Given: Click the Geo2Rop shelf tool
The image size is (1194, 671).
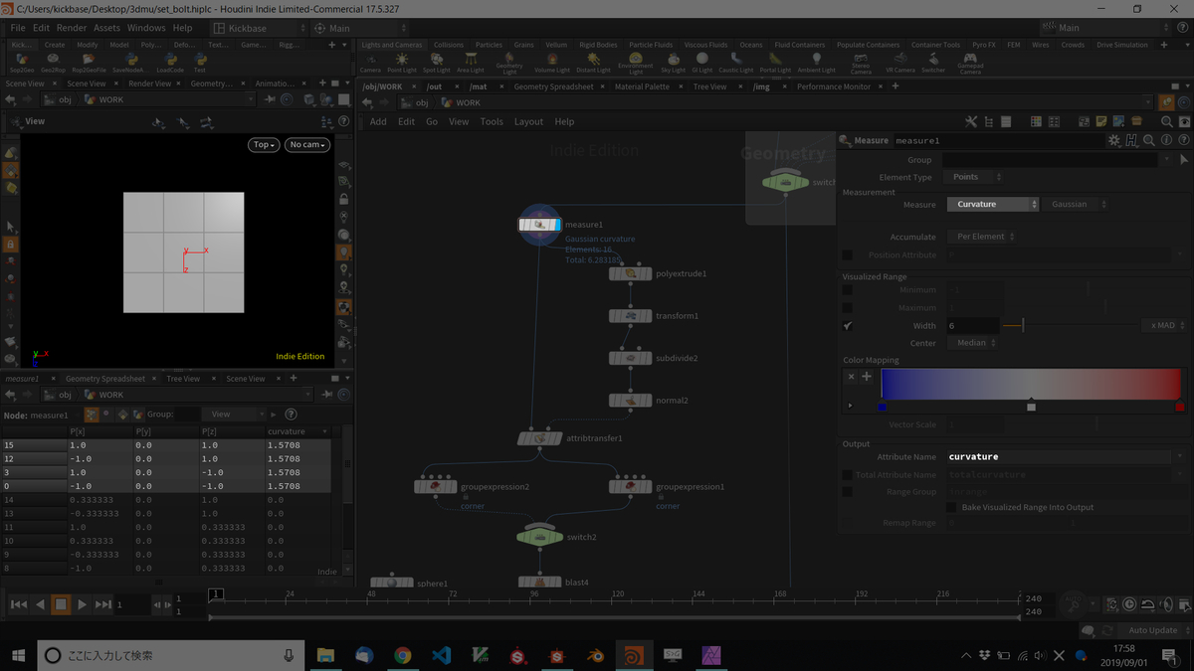Looking at the screenshot, I should [53, 64].
